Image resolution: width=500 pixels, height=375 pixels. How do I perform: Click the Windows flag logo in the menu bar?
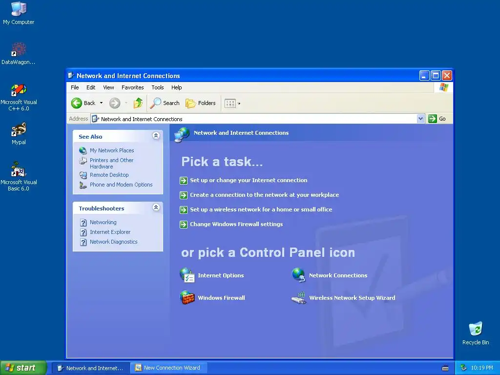(x=443, y=87)
